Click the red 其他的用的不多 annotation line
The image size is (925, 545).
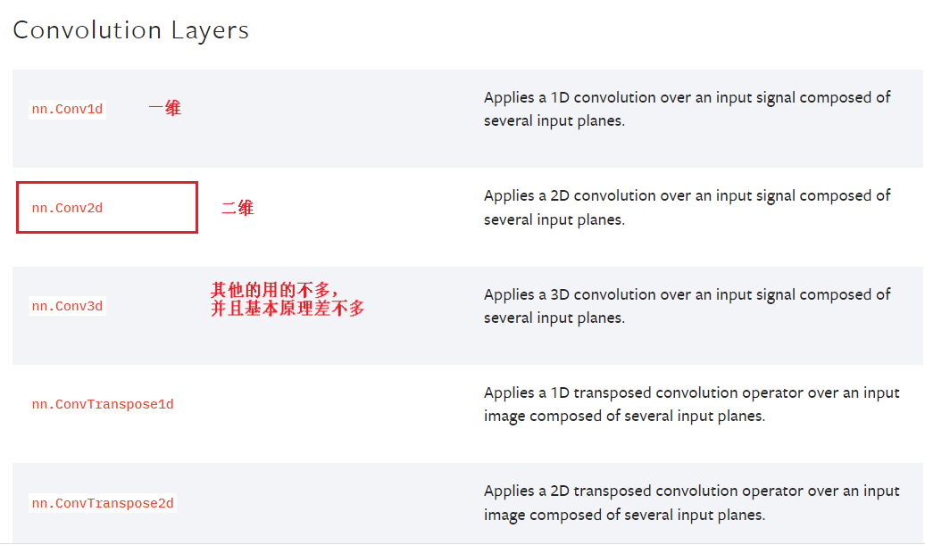pyautogui.click(x=275, y=290)
